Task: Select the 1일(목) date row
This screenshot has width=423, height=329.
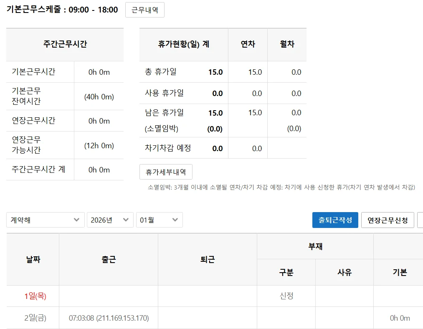Action: pos(35,296)
